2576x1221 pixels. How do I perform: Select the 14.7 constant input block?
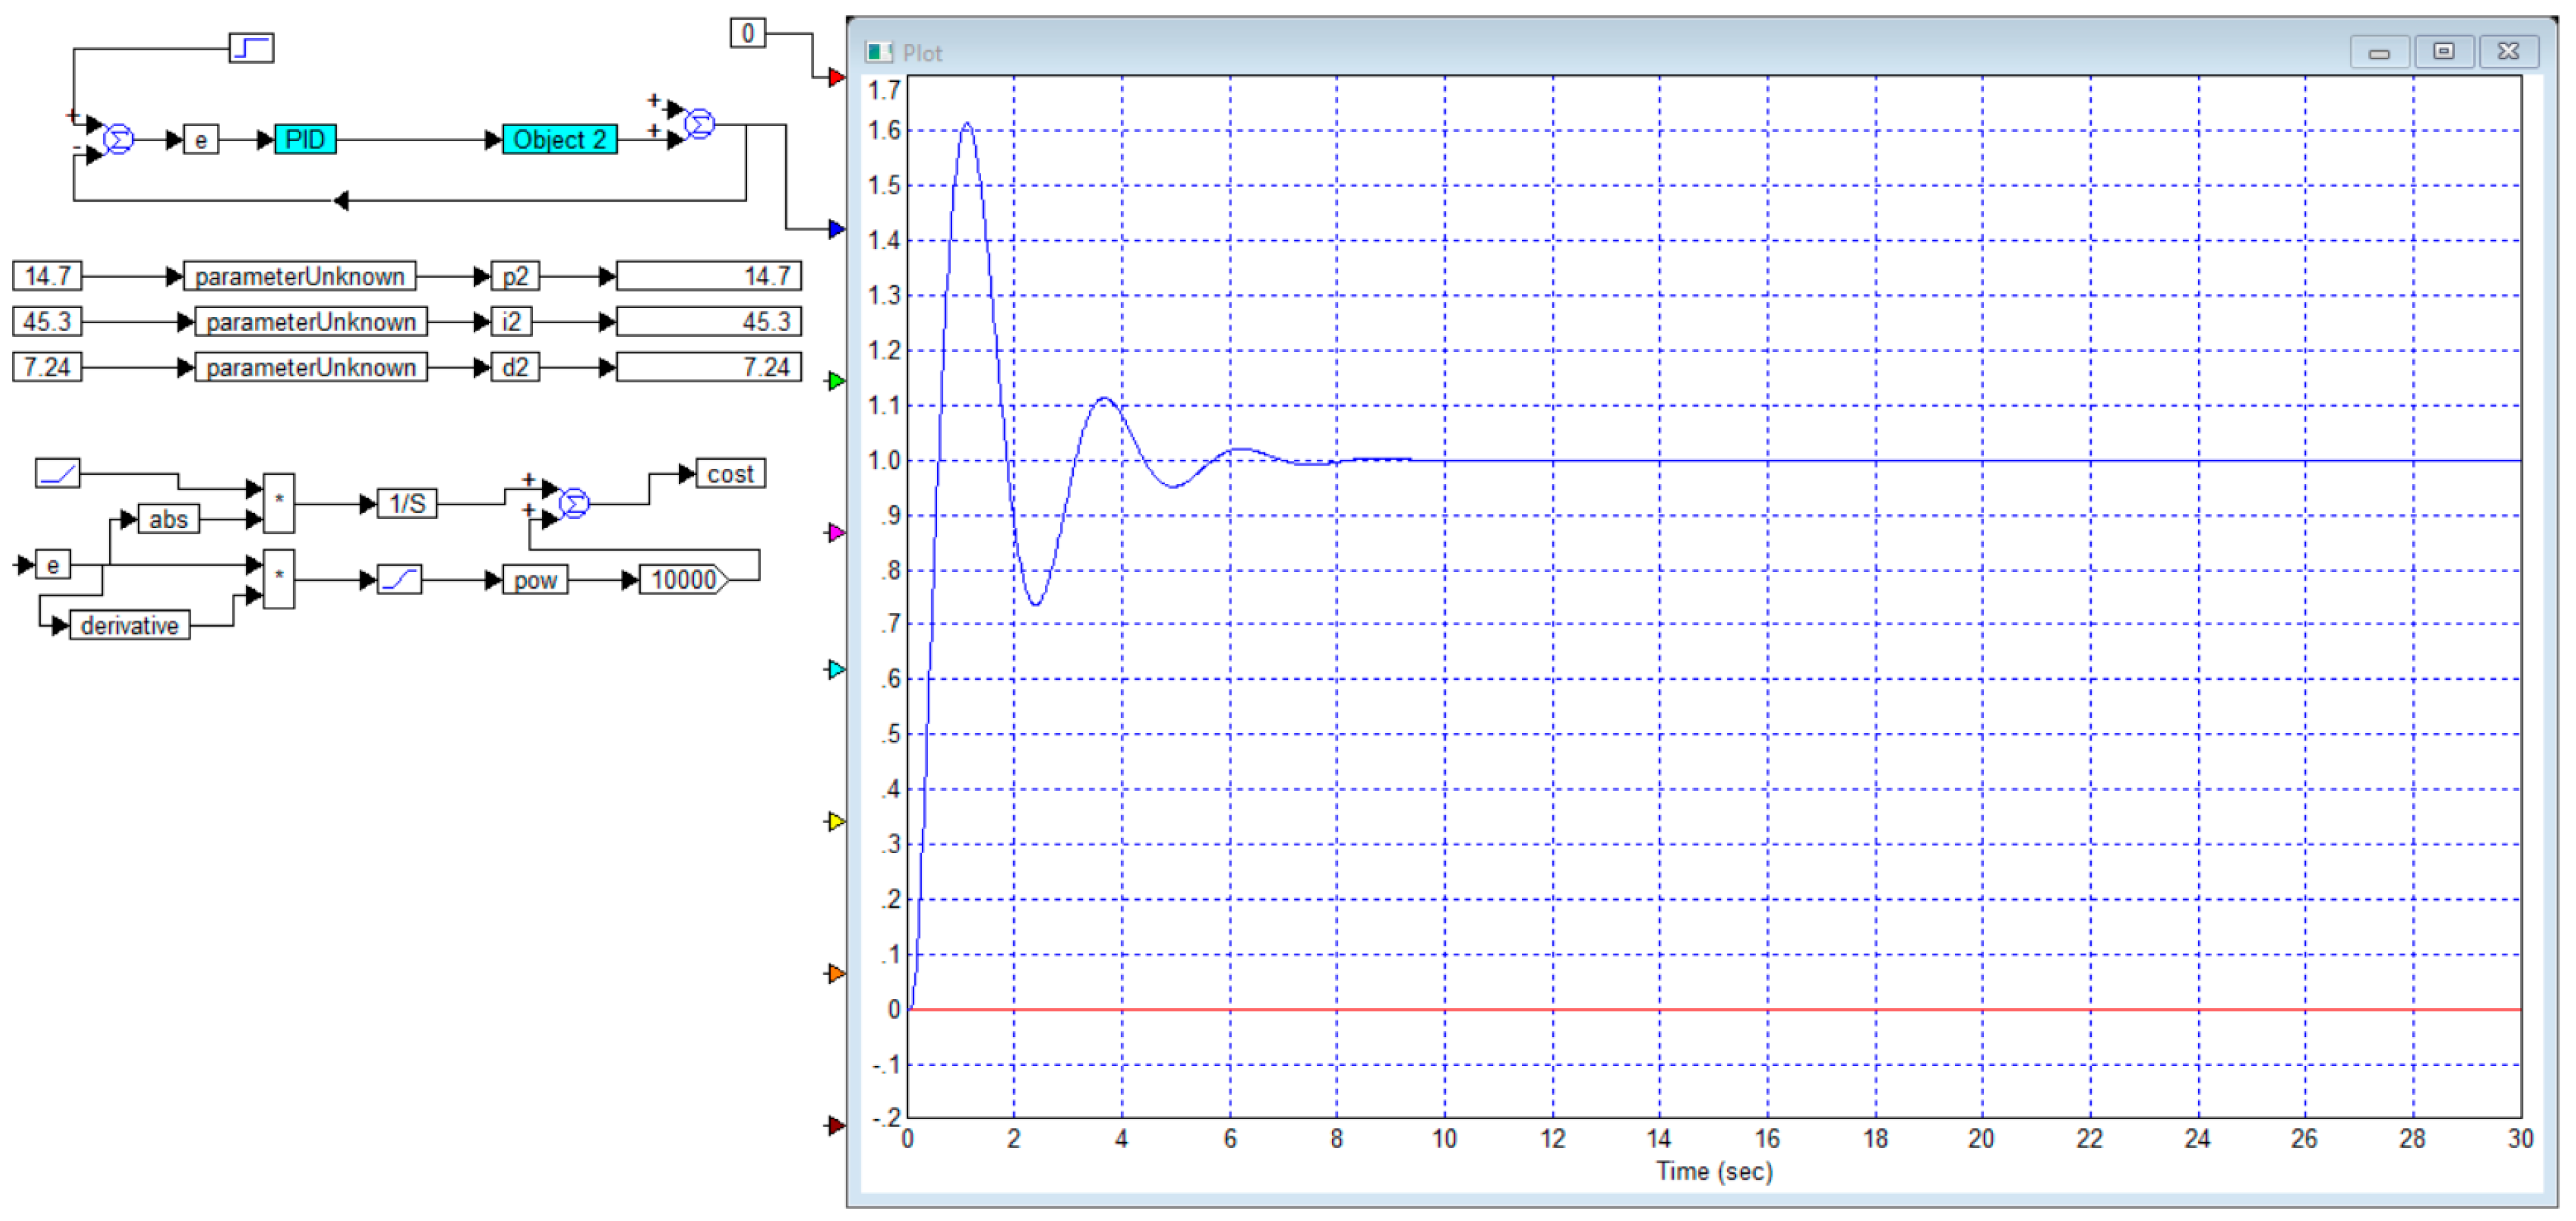47,276
